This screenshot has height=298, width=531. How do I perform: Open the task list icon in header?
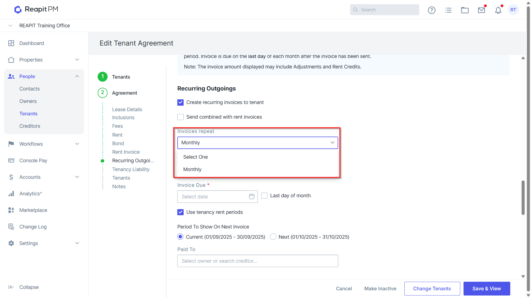pyautogui.click(x=448, y=10)
